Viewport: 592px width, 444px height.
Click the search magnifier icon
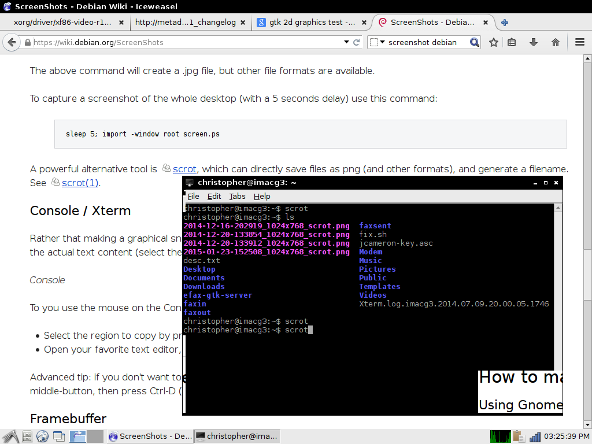(x=474, y=42)
